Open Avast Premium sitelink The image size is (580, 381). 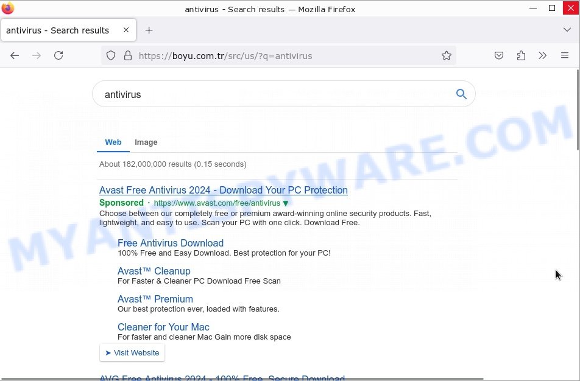(x=155, y=299)
